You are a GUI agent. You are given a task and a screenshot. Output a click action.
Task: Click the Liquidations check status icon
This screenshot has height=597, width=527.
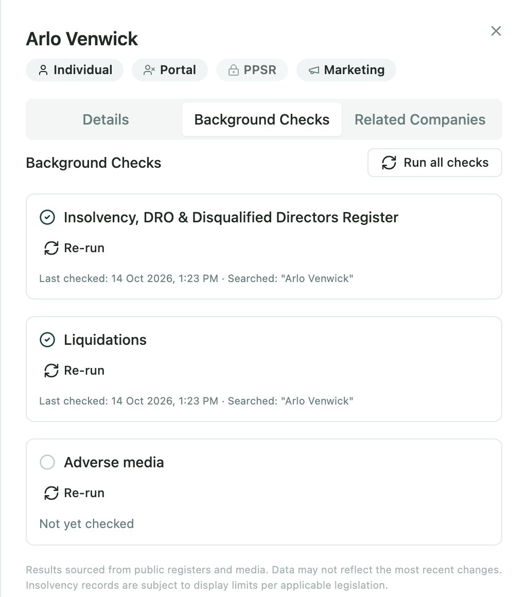click(47, 340)
